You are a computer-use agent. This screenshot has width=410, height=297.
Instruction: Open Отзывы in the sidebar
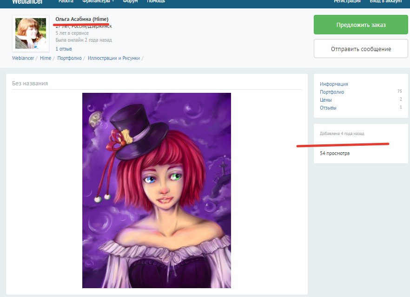[x=328, y=108]
